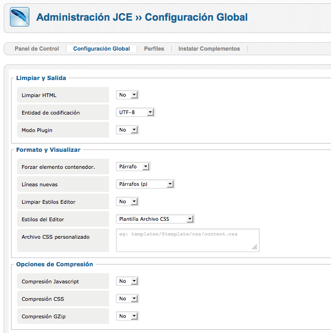Expand the Líneas nuevas dropdown
Screen dimensions: 331x333
tap(145, 184)
